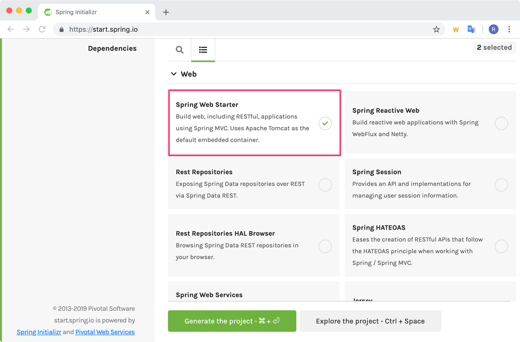520x342 pixels.
Task: Enable the Rest Repositories dependency circle
Action: tap(325, 185)
